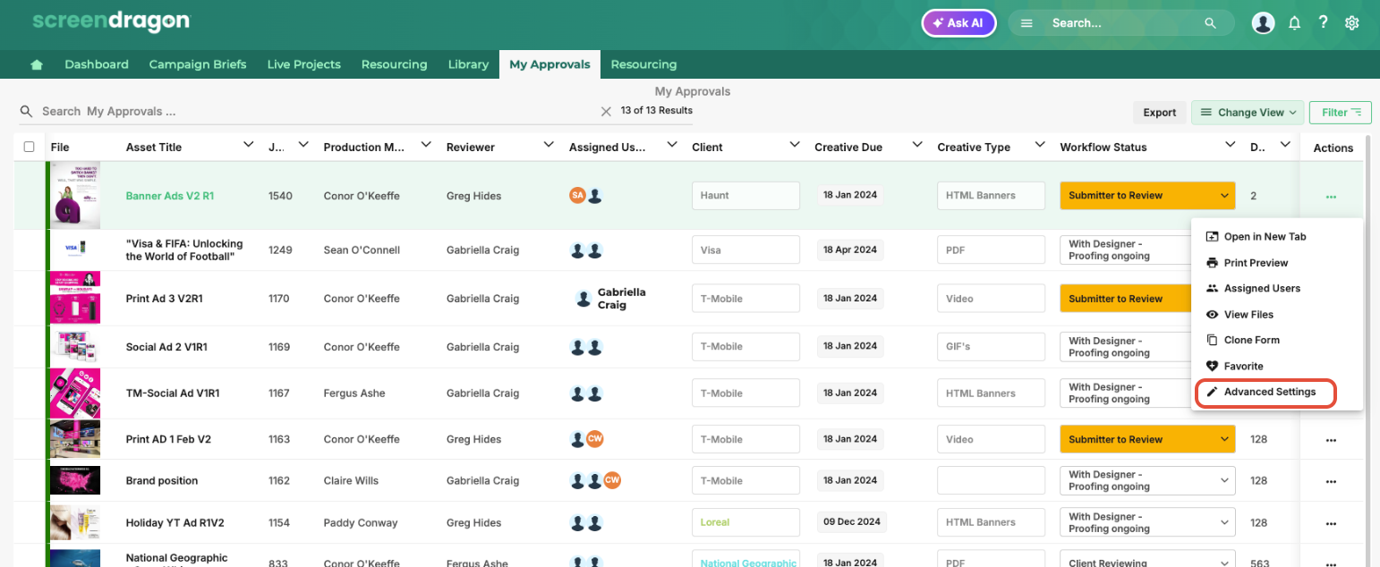
Task: Switch to the Live Projects tab
Action: point(304,64)
